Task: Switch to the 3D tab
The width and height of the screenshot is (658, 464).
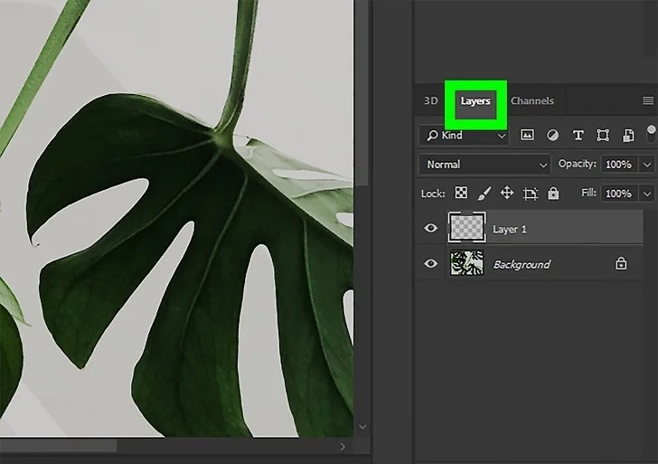Action: [431, 100]
